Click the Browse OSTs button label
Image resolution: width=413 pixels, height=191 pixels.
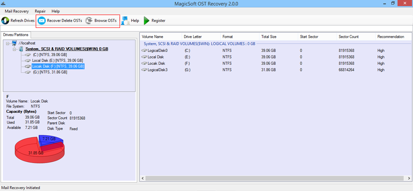click(105, 21)
